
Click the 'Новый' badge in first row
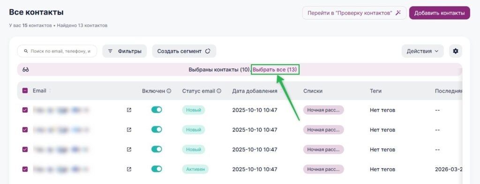(194, 110)
